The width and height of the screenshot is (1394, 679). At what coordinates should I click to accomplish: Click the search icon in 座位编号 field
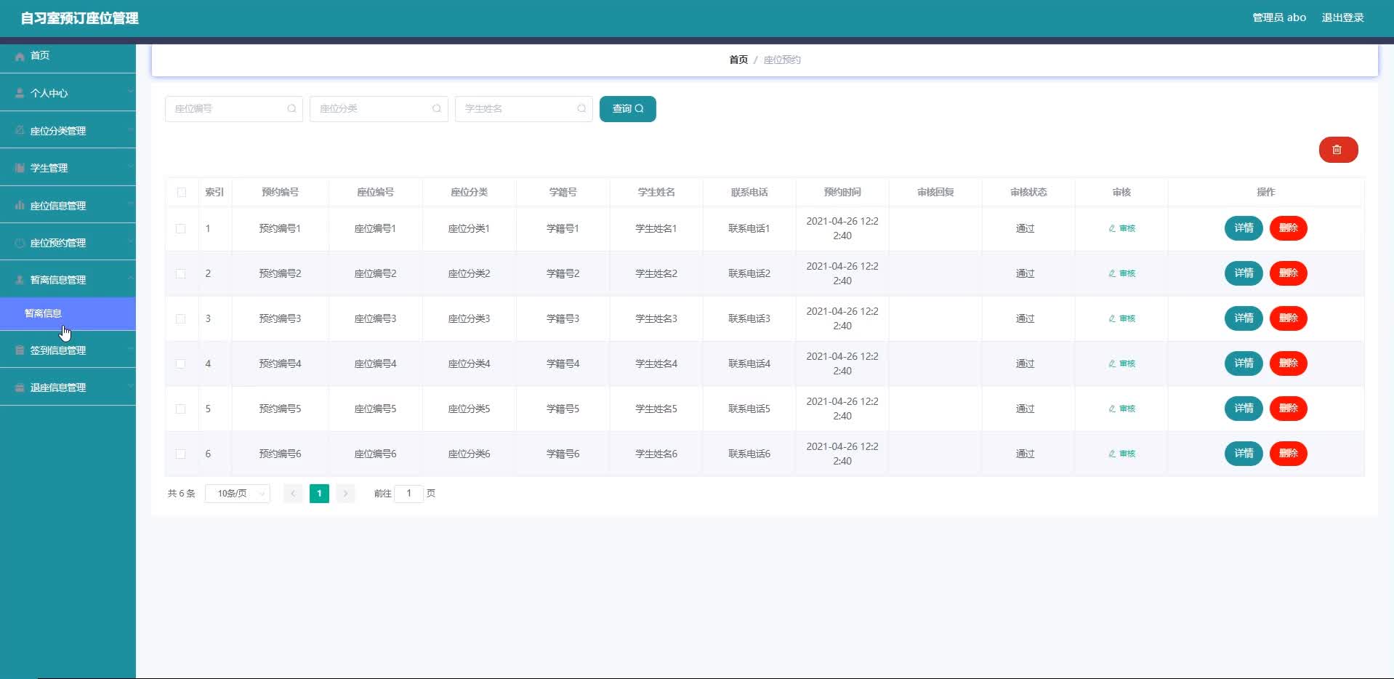coord(291,109)
